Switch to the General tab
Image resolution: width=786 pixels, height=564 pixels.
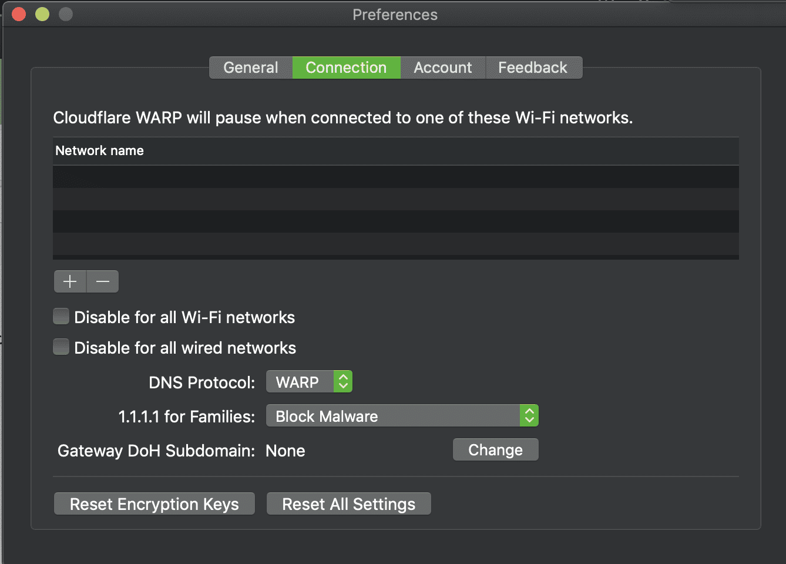click(251, 68)
